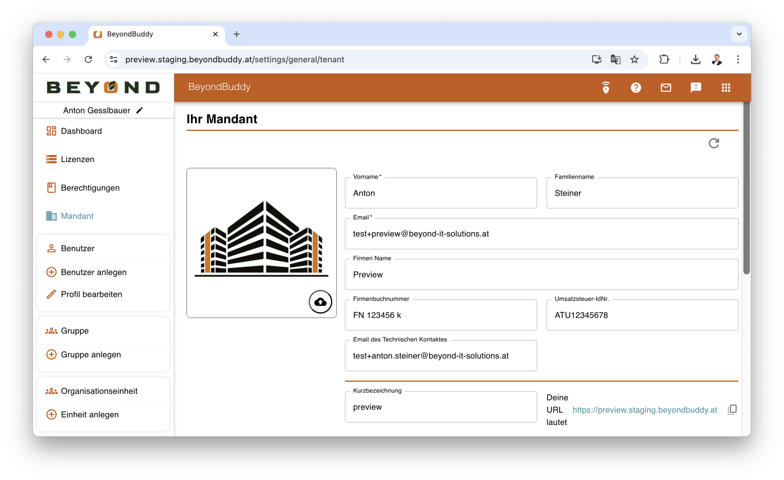The image size is (784, 480).
Task: Open Chrome tab search dropdown arrow
Action: 739,34
